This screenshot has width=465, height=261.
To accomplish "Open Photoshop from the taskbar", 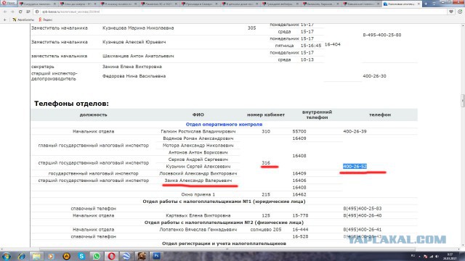I will click(156, 256).
